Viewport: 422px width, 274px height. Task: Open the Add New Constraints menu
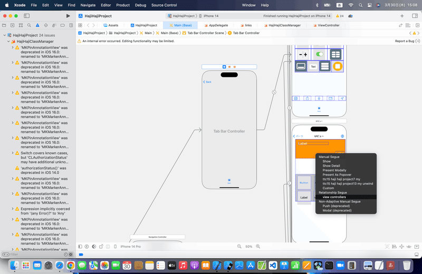[x=401, y=246]
